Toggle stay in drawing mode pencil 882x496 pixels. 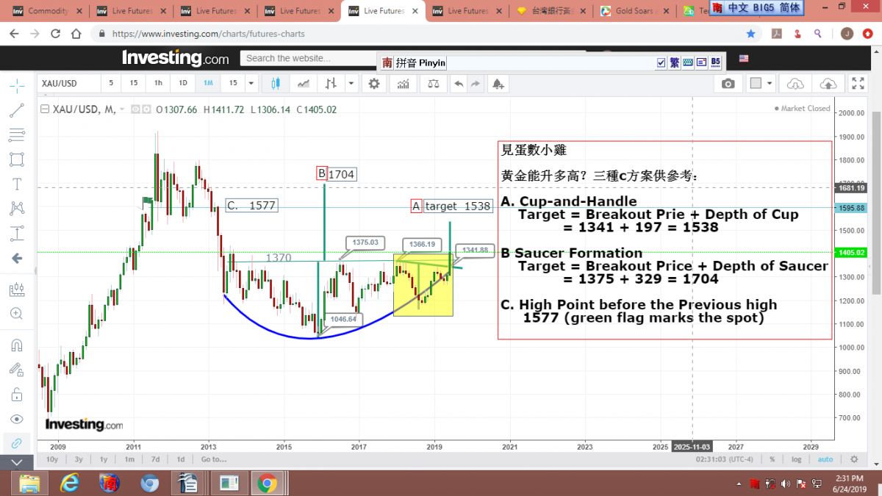pos(16,370)
